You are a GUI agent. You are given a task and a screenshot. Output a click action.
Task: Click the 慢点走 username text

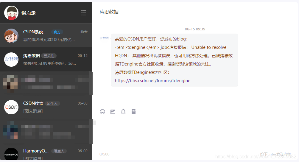tap(29, 13)
